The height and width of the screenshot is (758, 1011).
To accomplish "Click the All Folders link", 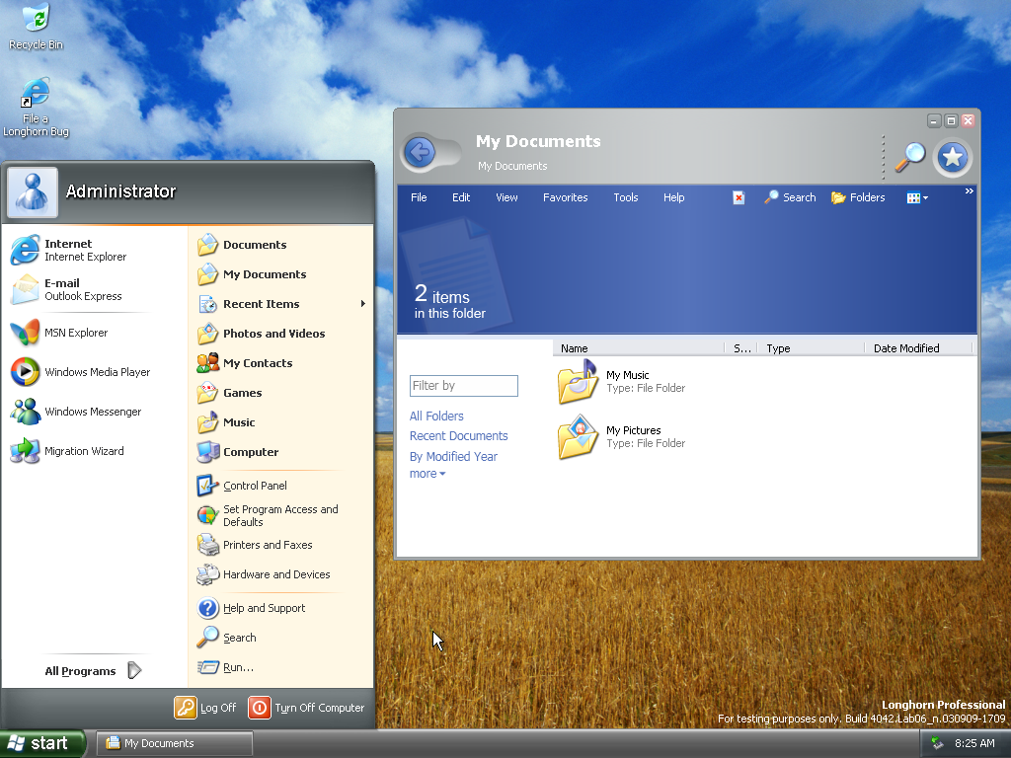I will tap(436, 417).
